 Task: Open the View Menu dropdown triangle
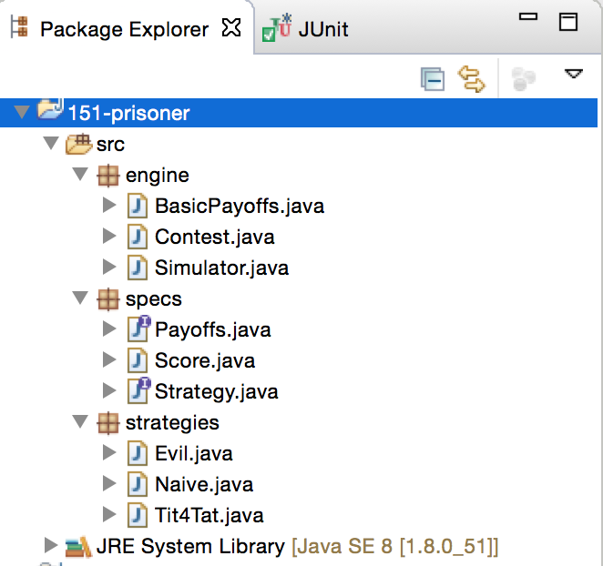(x=573, y=74)
